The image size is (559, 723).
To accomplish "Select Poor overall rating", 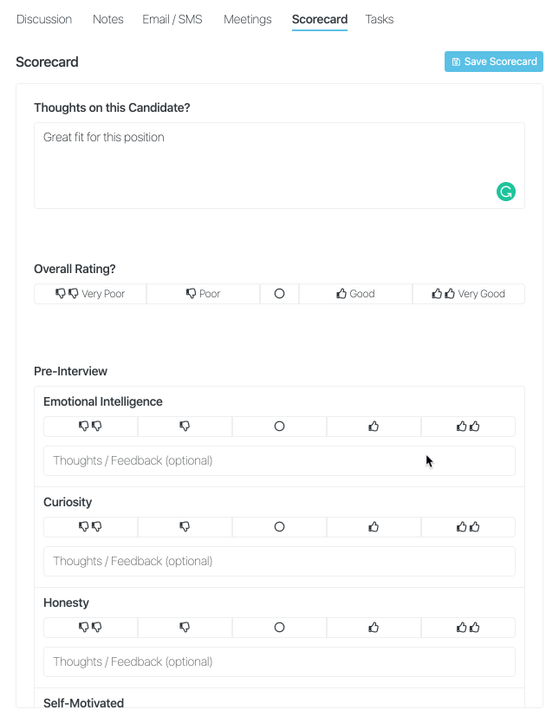I will tap(203, 294).
